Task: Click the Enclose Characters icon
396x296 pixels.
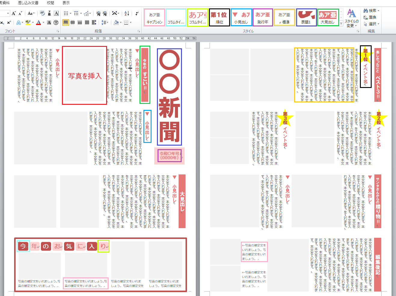Action: pyautogui.click(x=56, y=23)
